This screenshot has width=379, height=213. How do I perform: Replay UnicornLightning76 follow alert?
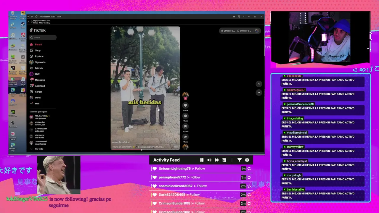pos(249,169)
